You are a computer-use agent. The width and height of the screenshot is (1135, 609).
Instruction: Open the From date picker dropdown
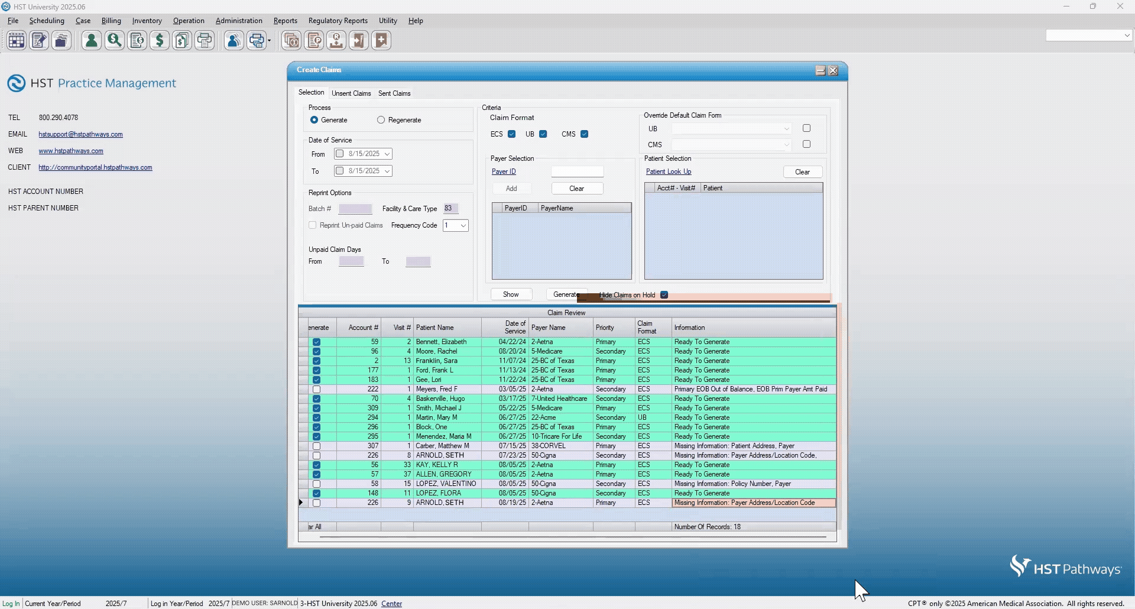tap(387, 154)
